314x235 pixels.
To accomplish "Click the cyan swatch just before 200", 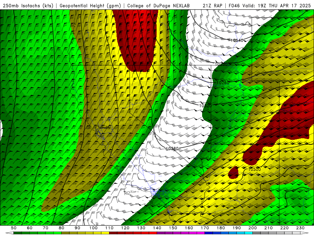I will pos(248,233).
